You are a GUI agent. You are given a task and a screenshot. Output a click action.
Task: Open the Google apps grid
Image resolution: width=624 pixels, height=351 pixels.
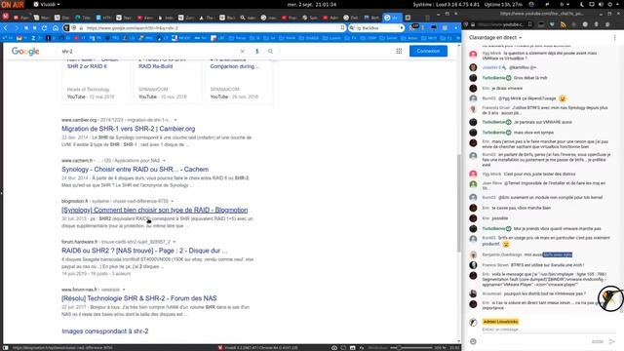click(399, 51)
